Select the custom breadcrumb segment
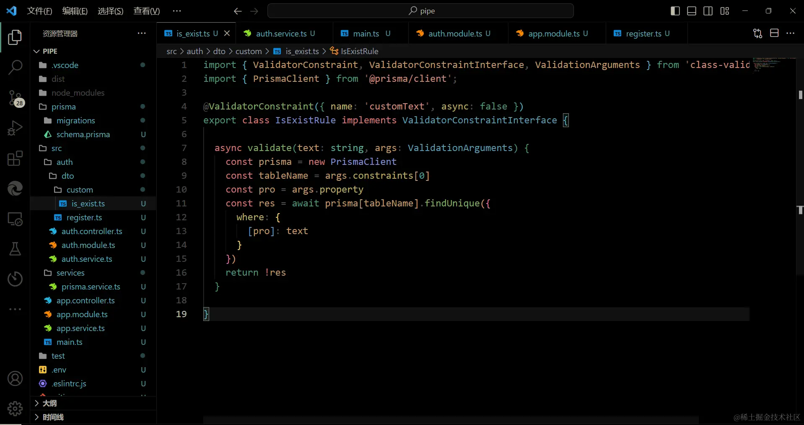The height and width of the screenshot is (425, 804). point(248,51)
